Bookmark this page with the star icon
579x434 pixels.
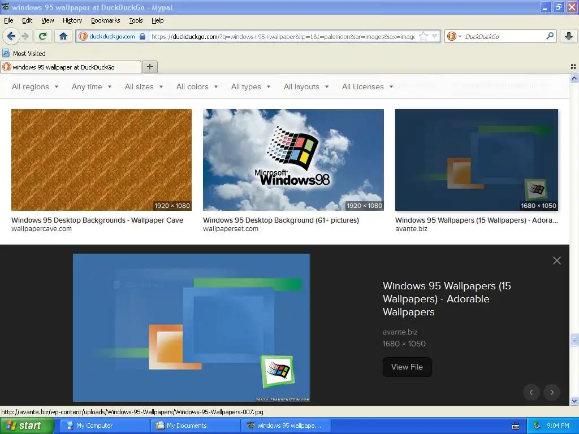pos(424,36)
